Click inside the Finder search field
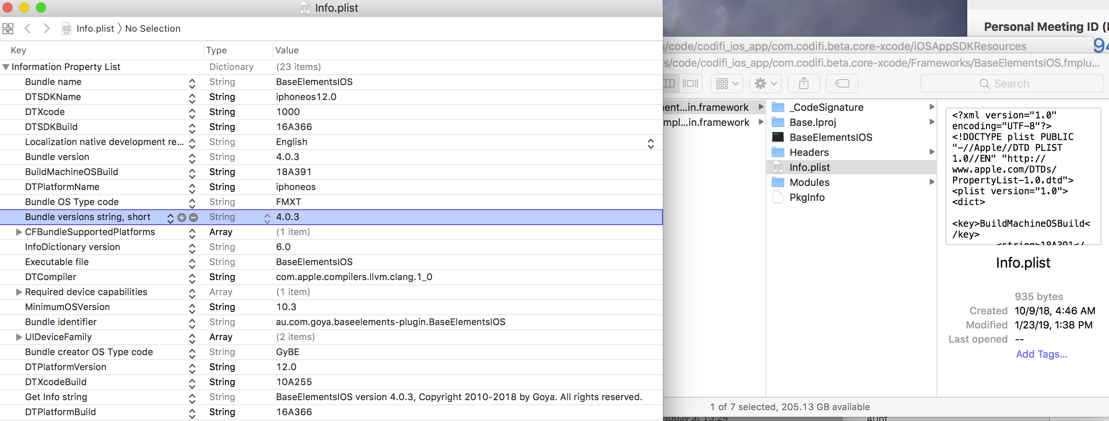The width and height of the screenshot is (1109, 421). (x=1012, y=83)
